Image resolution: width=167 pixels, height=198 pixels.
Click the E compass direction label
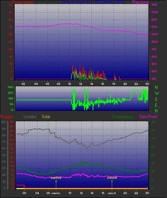(156, 105)
